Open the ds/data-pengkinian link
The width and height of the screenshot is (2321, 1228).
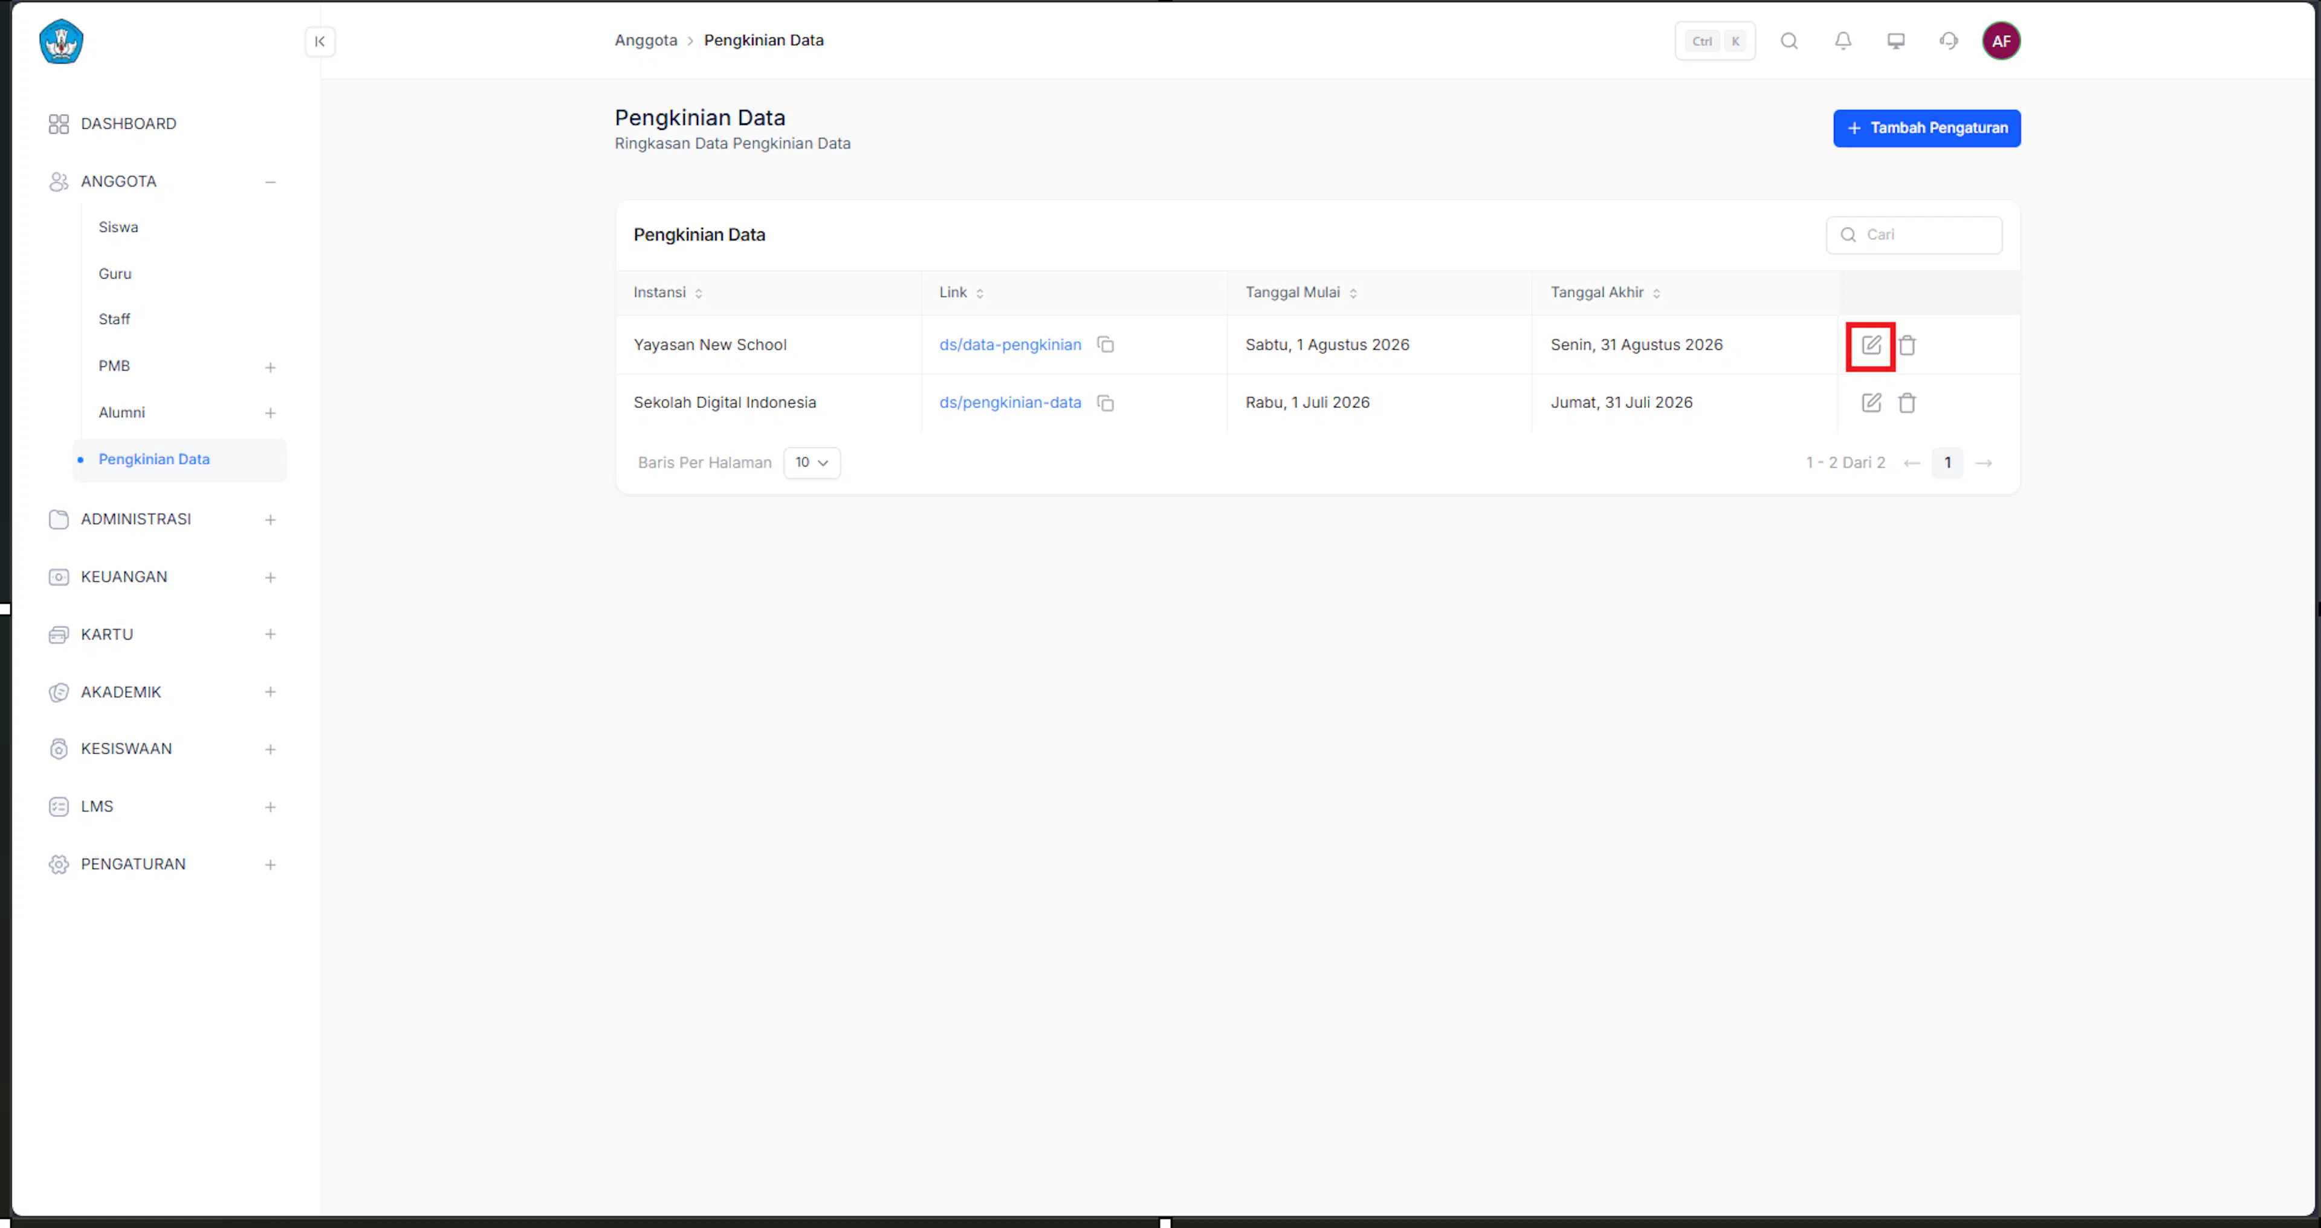tap(1010, 345)
